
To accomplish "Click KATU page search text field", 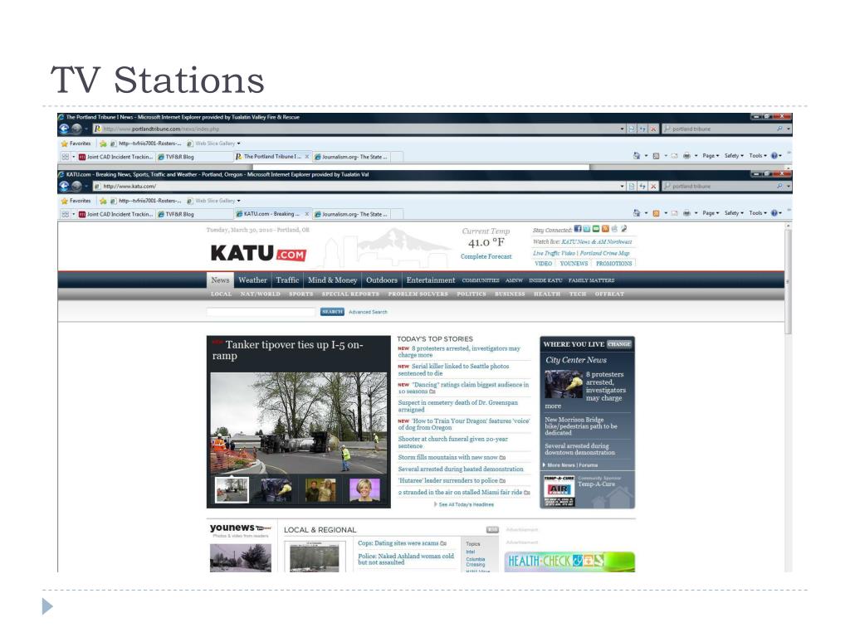I will pyautogui.click(x=261, y=312).
